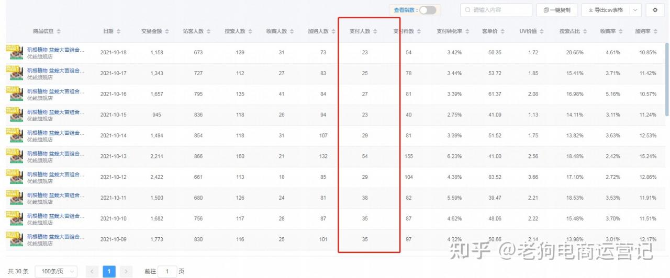Screen dimensions: 670x278
Task: Sort by 收藏人数 column arrows
Action: [x=292, y=31]
